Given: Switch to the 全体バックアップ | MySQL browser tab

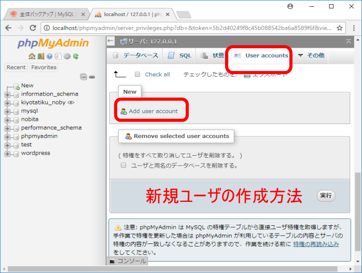Looking at the screenshot, I should [47, 15].
